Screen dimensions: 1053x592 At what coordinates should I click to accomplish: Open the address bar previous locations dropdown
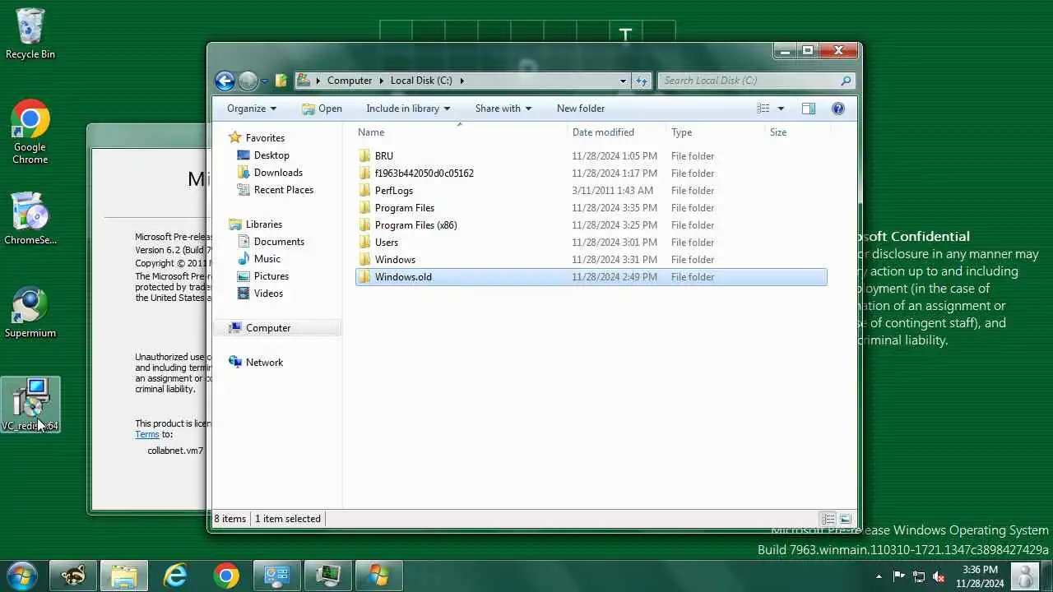click(x=623, y=81)
